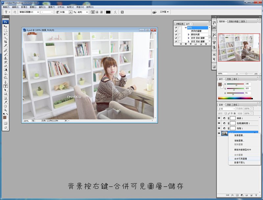Open the 檔案(F) menu

pyautogui.click(x=6, y=7)
